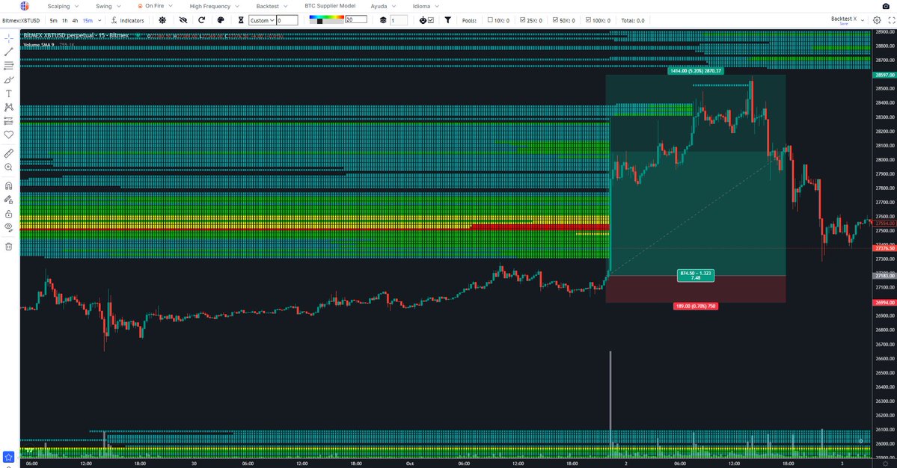Enter fullscreen chart mode
The image size is (897, 468).
891,20
